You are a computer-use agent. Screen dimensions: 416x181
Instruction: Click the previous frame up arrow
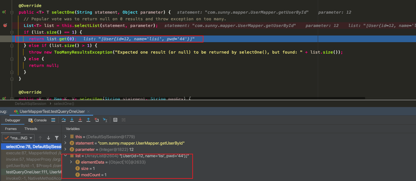[40, 138]
